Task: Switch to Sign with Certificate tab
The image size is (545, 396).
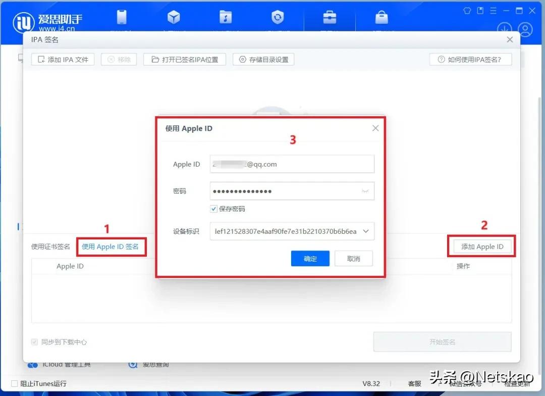Action: 50,246
